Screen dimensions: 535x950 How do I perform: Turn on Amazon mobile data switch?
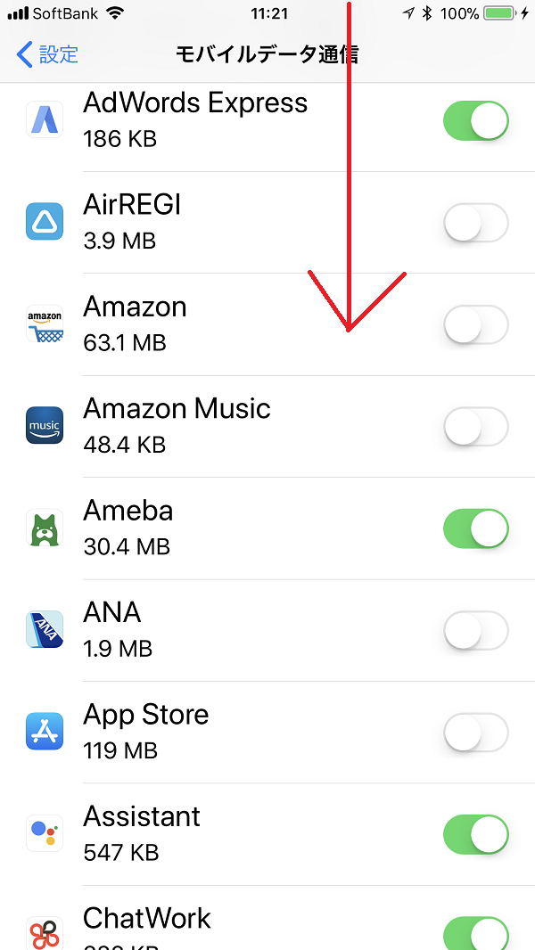[x=475, y=324]
